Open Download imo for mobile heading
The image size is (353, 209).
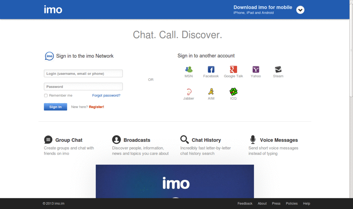click(x=263, y=8)
